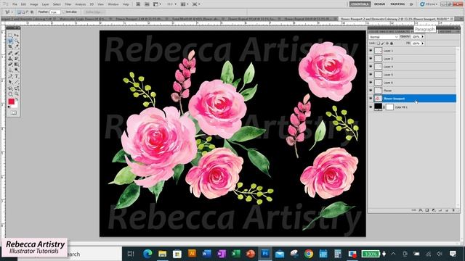Select the Healing Brush tool
Image resolution: width=465 pixels, height=261 pixels.
click(x=10, y=53)
